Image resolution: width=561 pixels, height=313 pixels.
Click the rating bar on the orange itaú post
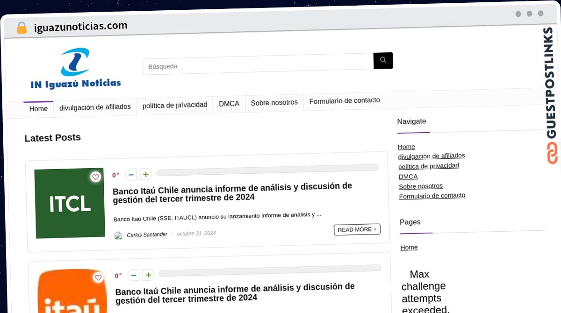click(x=270, y=271)
